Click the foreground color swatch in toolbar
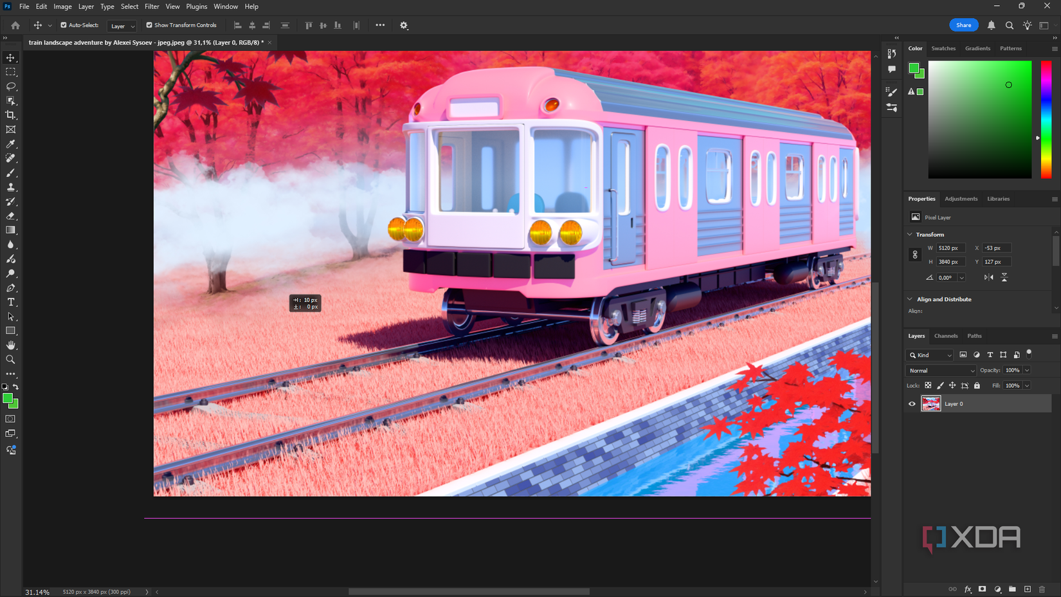The image size is (1061, 597). pos(7,398)
